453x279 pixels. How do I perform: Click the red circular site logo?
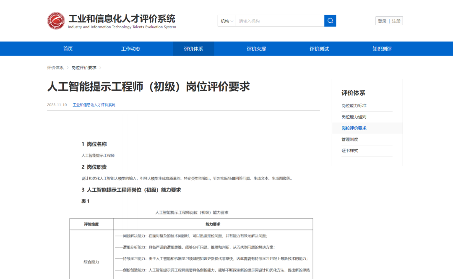point(56,21)
